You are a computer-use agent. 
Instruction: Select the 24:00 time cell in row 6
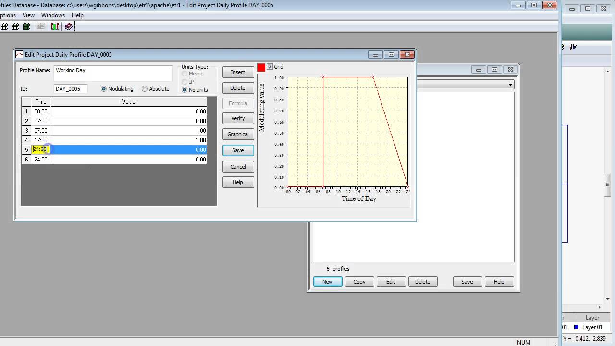41,159
